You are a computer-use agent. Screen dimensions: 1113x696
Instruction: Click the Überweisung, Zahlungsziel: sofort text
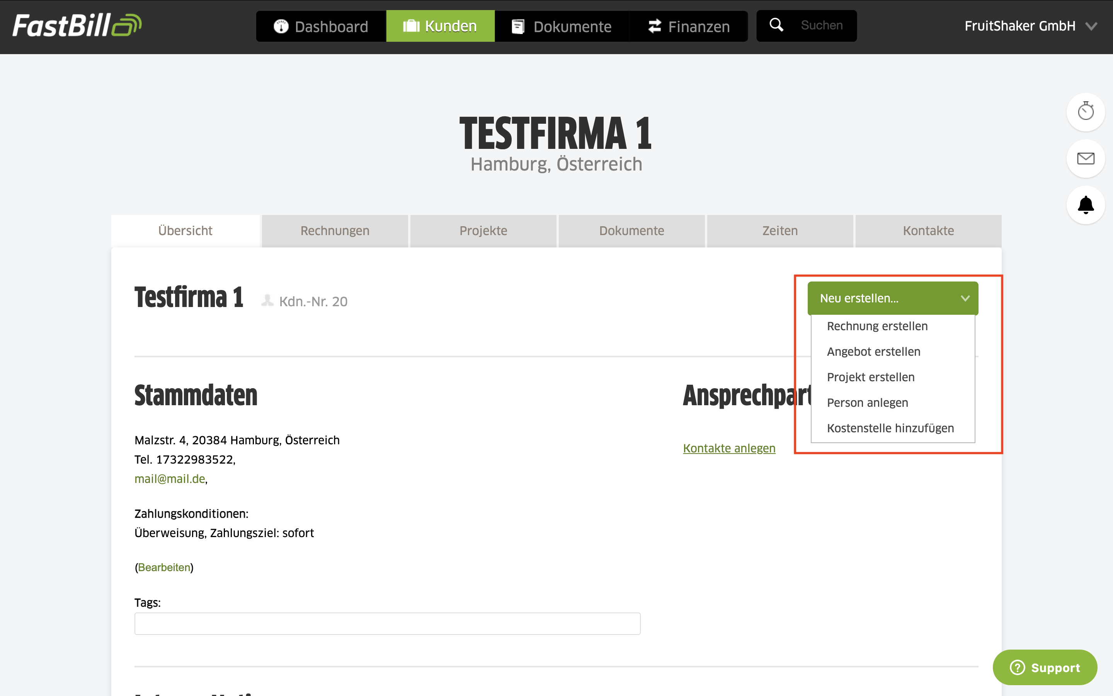tap(224, 533)
